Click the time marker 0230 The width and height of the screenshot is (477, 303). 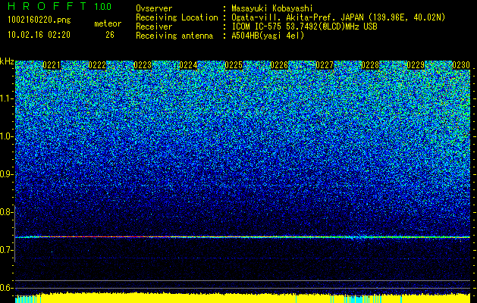[x=461, y=65]
